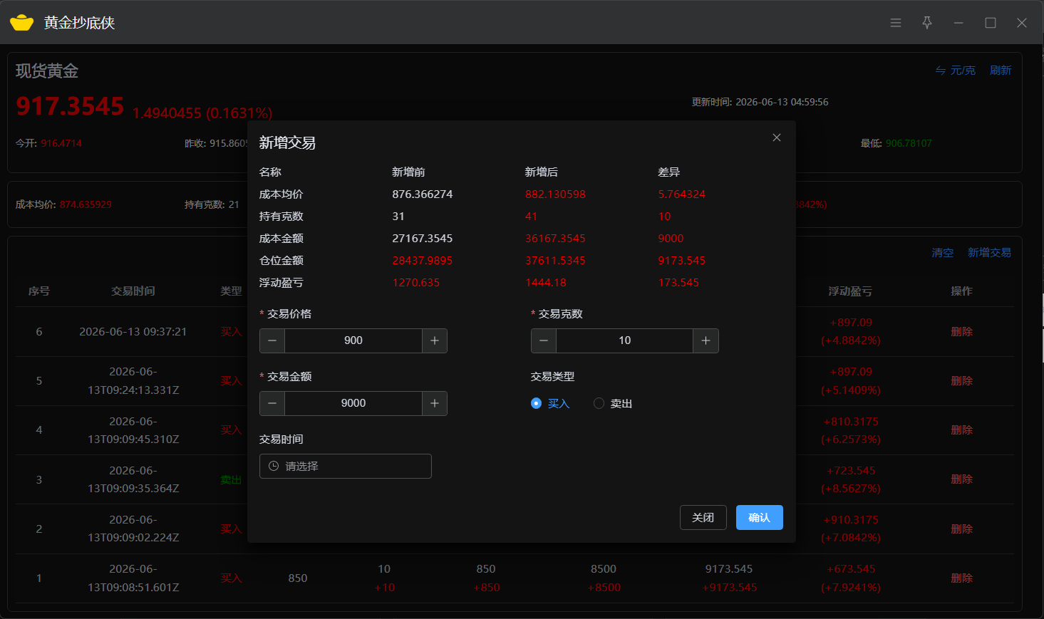The image size is (1044, 619).
Task: Decrease 交易金额 with minus button
Action: pos(272,403)
